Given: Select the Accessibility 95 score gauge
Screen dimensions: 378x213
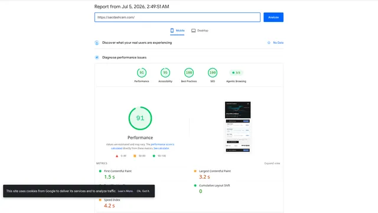Looking at the screenshot, I should pos(165,73).
